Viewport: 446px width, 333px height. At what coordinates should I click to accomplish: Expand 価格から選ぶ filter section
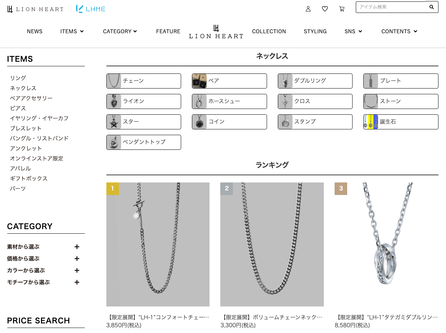(x=77, y=259)
